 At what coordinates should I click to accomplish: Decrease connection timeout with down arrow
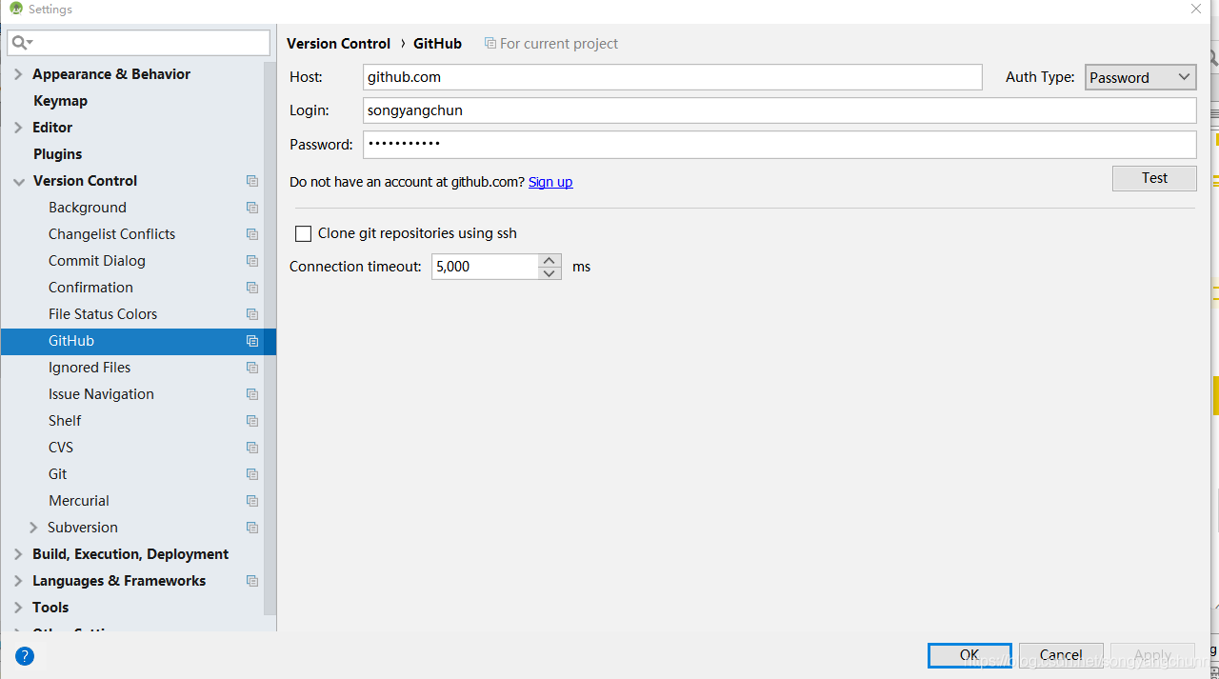tap(550, 273)
